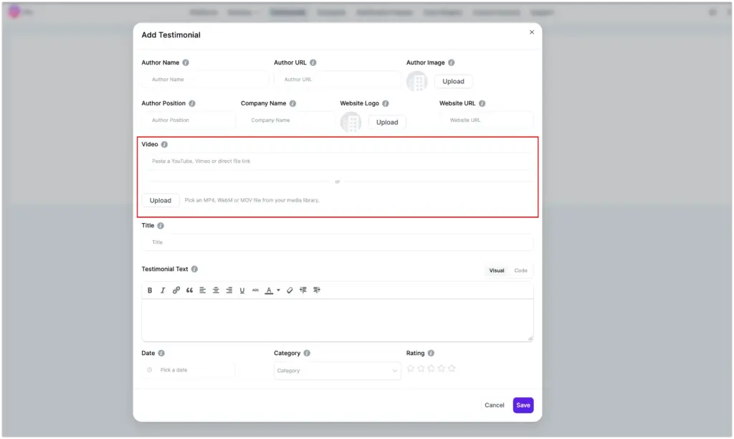Screen dimensions: 734x439
Task: Align testimonial text right
Action: click(x=229, y=290)
